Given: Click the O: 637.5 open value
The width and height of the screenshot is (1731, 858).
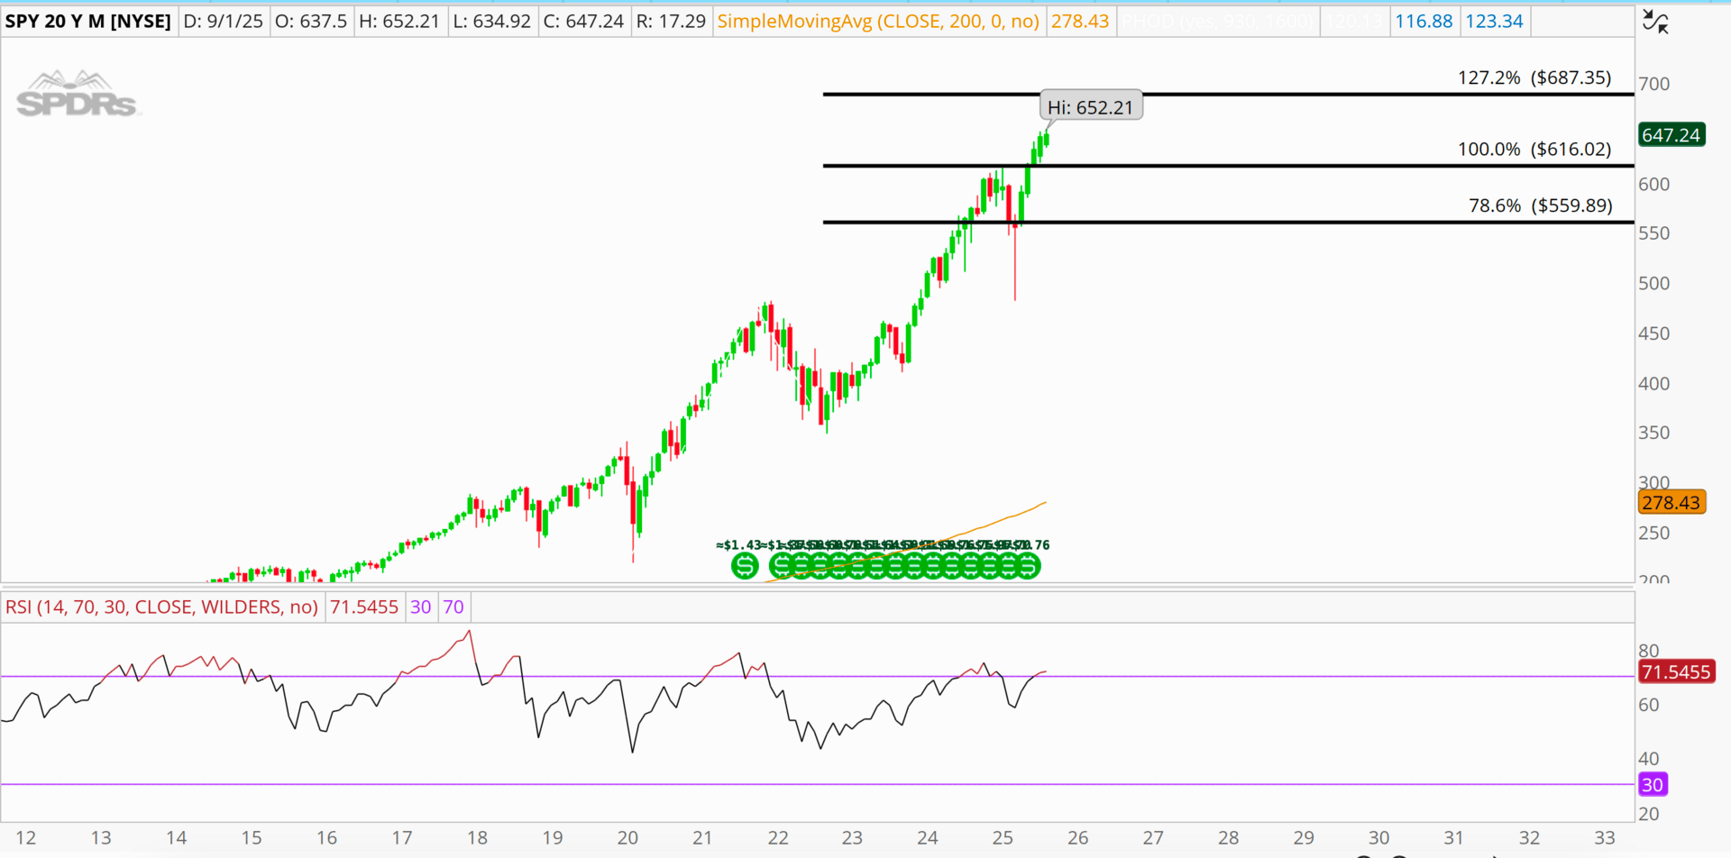Looking at the screenshot, I should [x=311, y=21].
